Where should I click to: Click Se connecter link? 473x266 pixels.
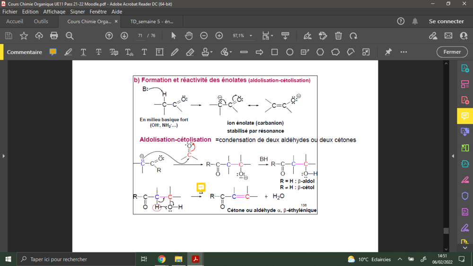446,21
